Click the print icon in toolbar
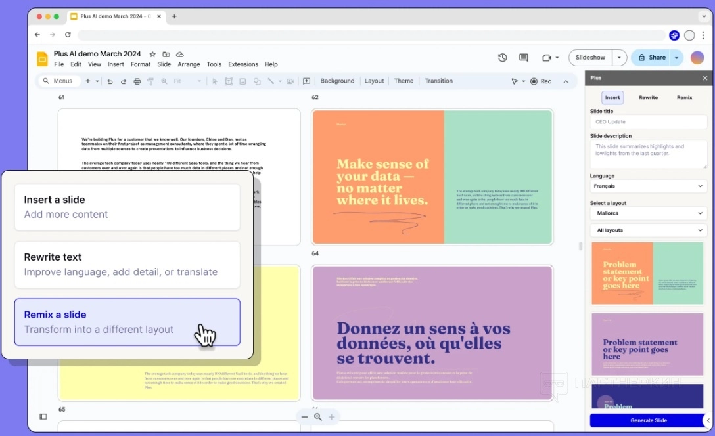Viewport: 715px width, 436px height. click(137, 81)
